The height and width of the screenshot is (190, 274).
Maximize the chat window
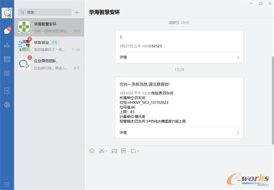[261, 3]
